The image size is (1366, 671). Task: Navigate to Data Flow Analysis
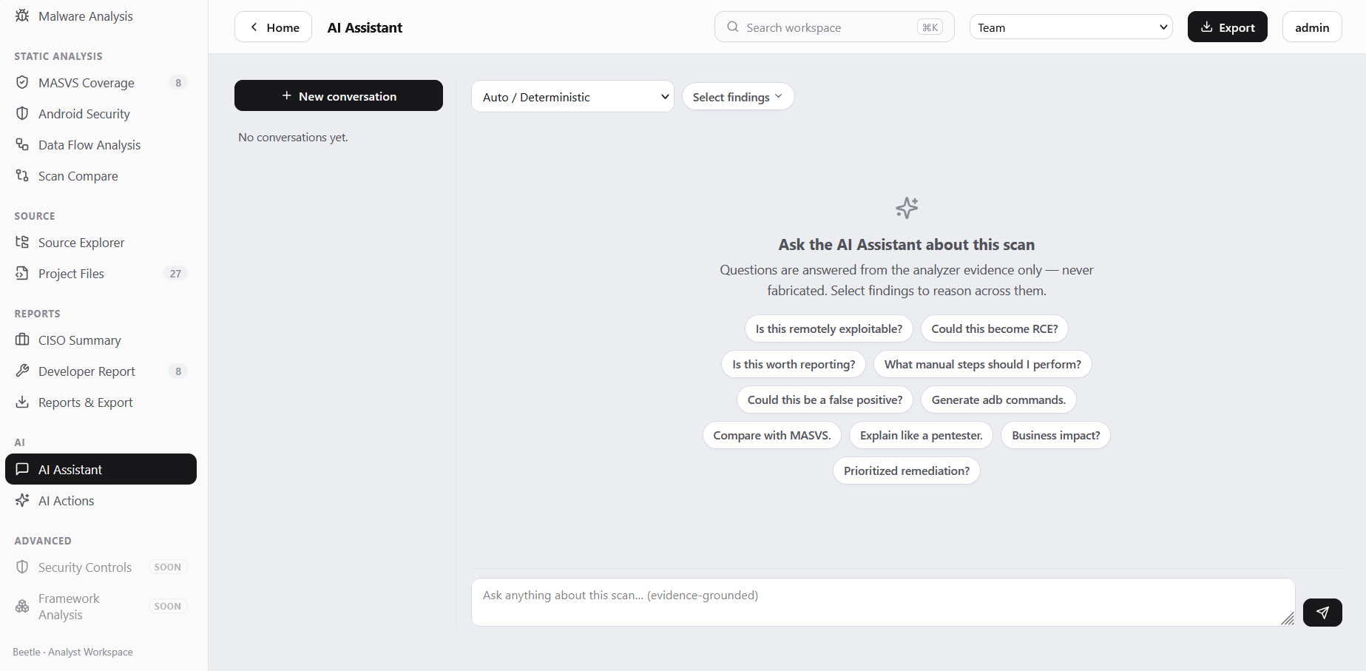pos(101,144)
